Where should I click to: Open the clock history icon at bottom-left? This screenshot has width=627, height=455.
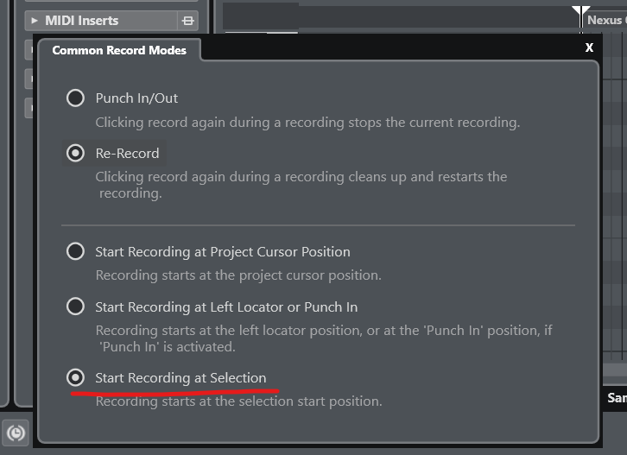point(16,433)
